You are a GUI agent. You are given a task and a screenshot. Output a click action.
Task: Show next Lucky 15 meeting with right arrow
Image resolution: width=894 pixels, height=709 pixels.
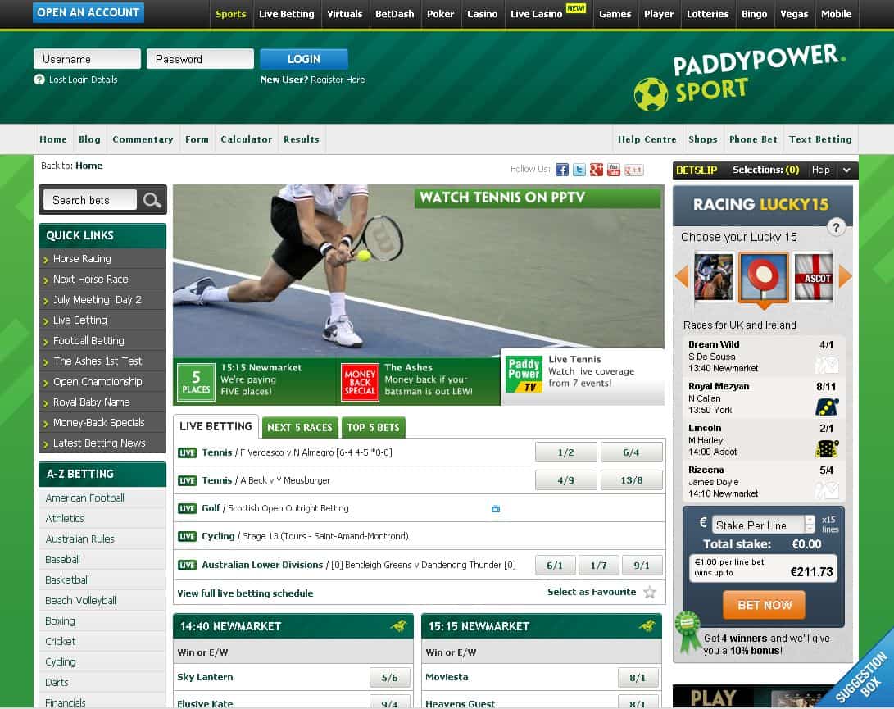[845, 277]
